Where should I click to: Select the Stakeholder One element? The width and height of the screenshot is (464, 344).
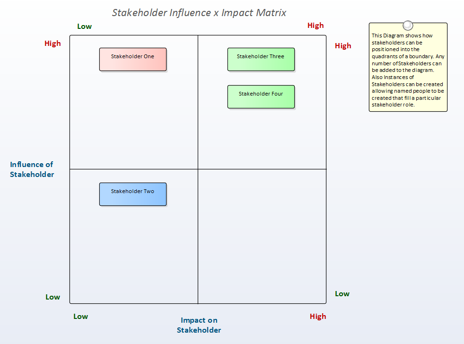tap(133, 60)
